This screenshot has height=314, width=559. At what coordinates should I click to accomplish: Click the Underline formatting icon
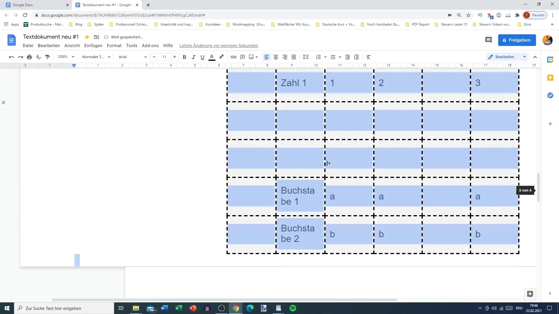[203, 57]
